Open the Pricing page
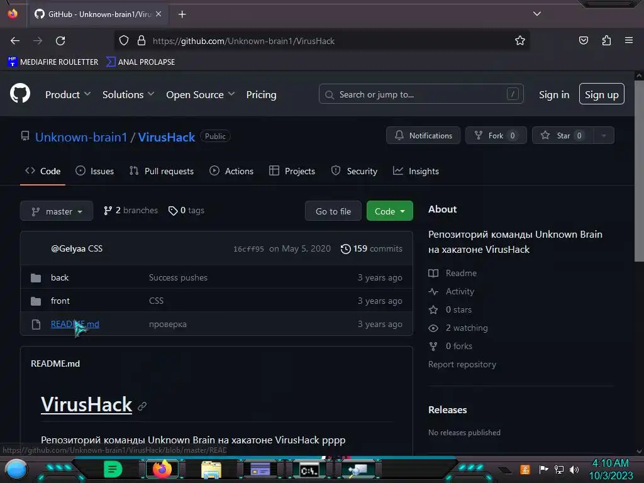 click(x=261, y=94)
